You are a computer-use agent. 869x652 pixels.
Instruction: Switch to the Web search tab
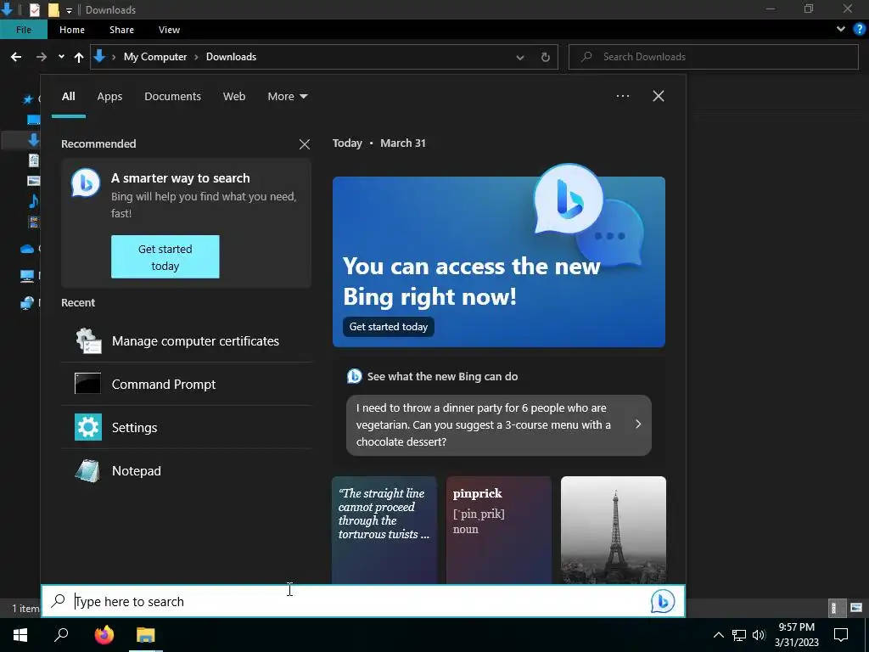pos(234,97)
